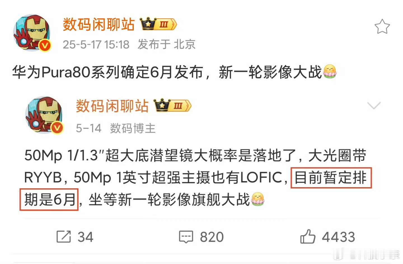Open the repost share icon
The width and height of the screenshot is (403, 264).
tap(64, 237)
